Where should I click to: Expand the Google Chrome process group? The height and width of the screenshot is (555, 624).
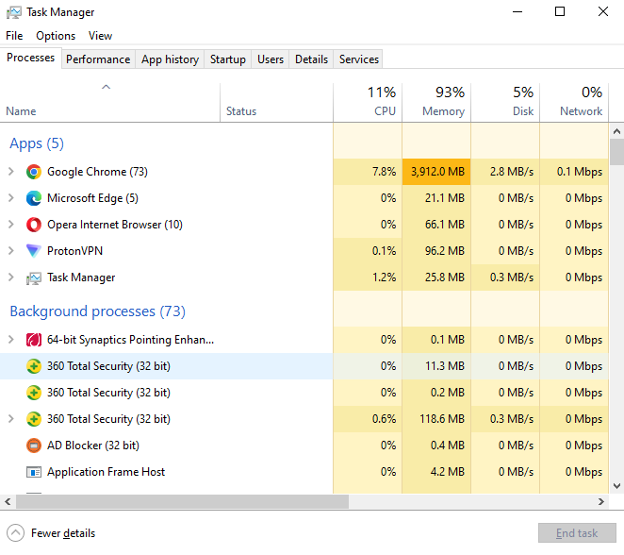(11, 172)
